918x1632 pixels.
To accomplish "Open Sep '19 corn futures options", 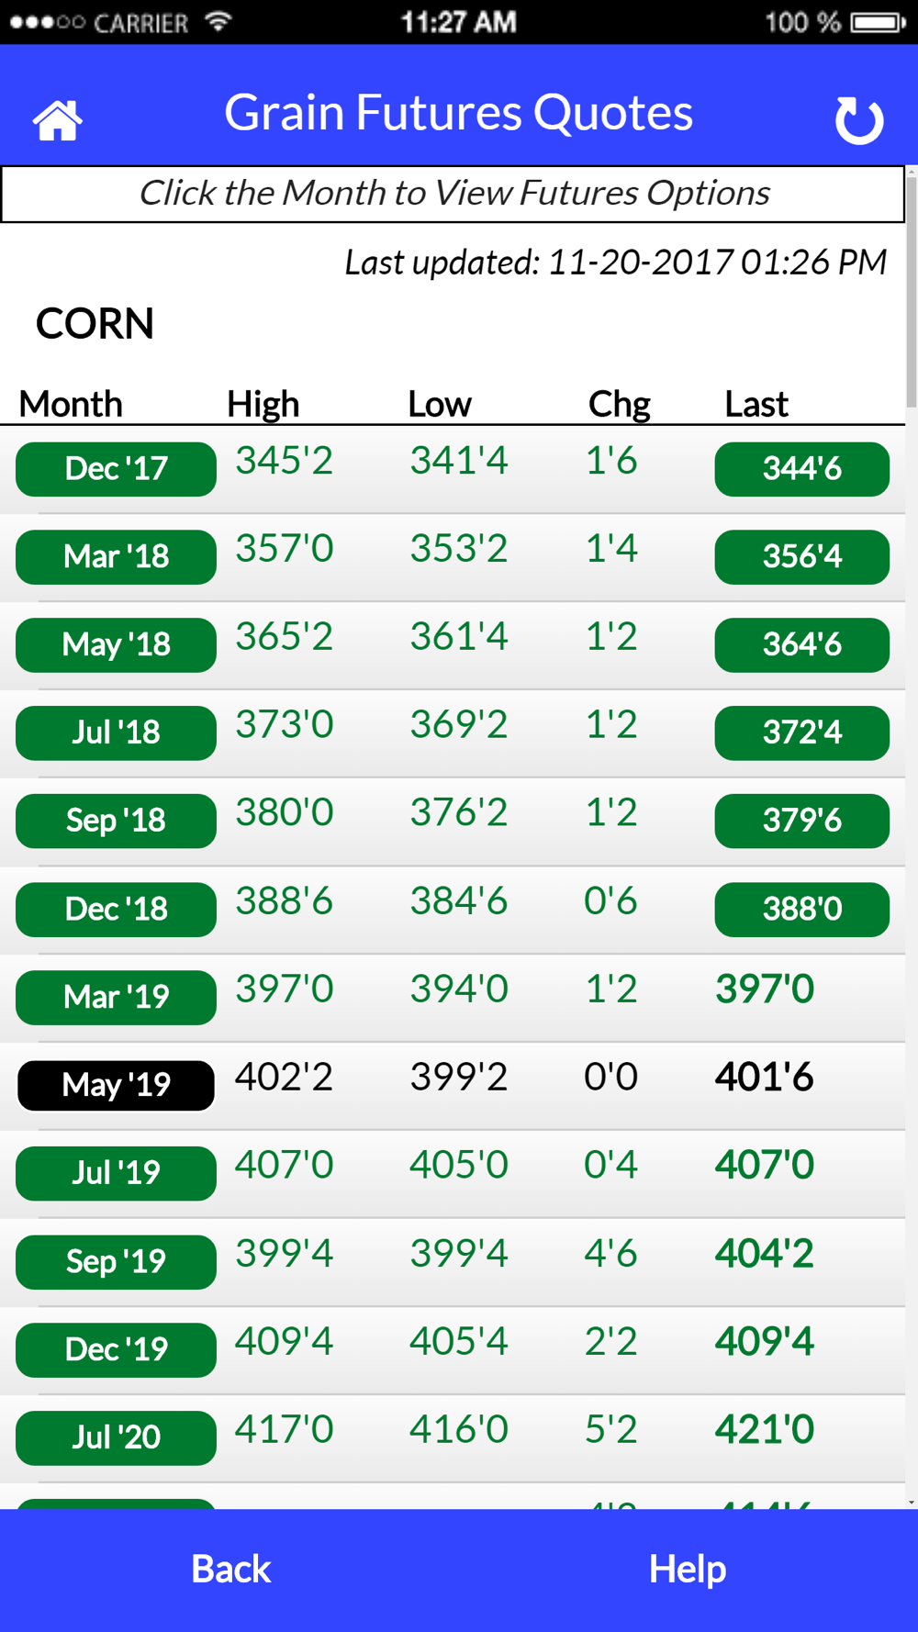I will coord(116,1262).
